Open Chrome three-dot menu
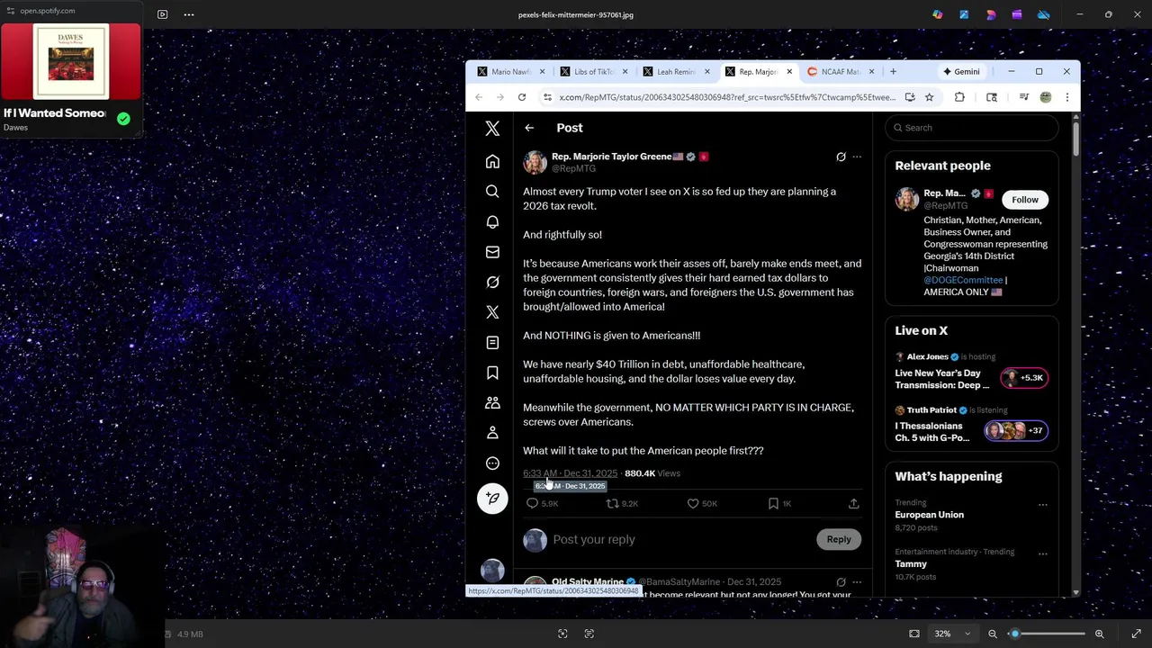This screenshot has width=1152, height=648. [x=1066, y=97]
